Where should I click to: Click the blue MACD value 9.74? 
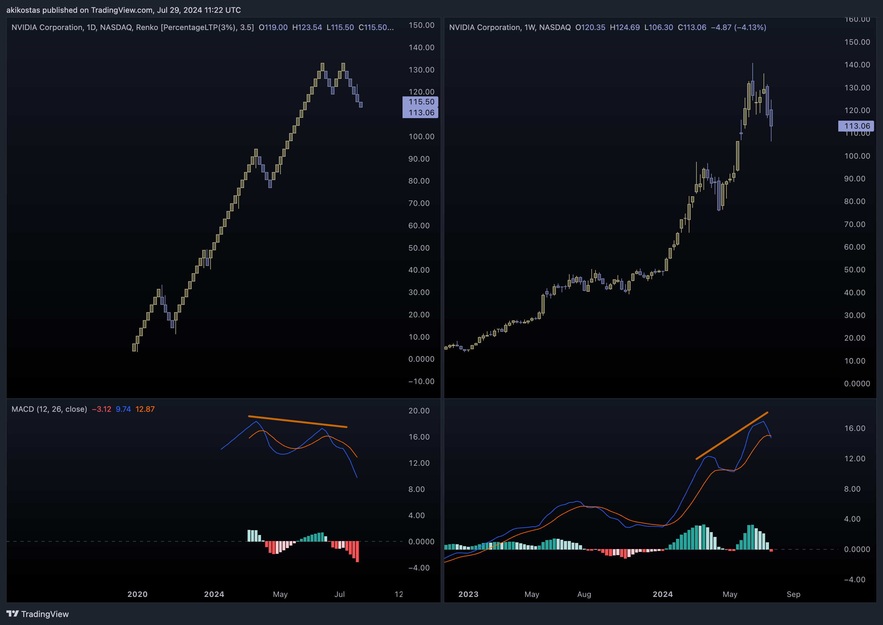click(123, 409)
